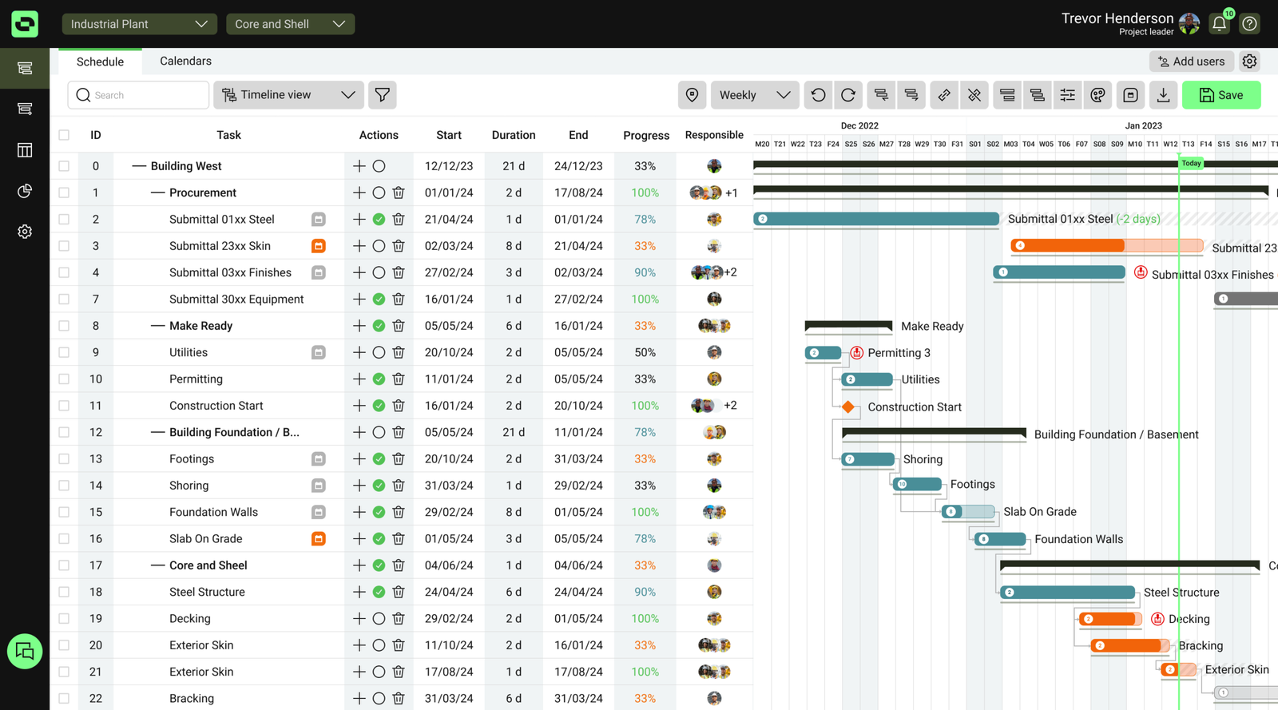The height and width of the screenshot is (710, 1278).
Task: Open the chat bubble at bottom left
Action: click(25, 651)
